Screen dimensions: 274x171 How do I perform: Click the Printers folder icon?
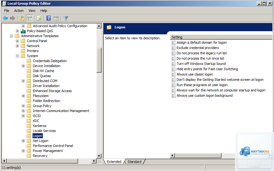click(x=23, y=51)
